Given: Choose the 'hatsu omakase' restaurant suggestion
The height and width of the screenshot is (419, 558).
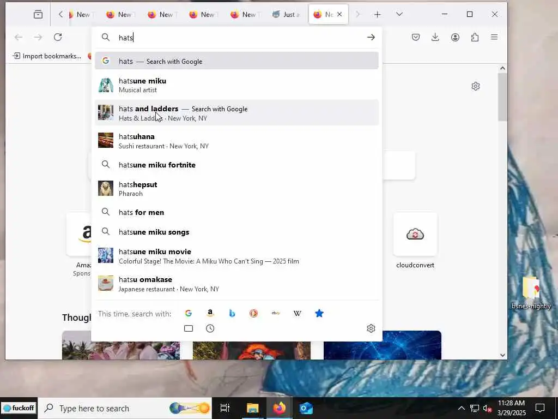Looking at the screenshot, I should pyautogui.click(x=236, y=284).
